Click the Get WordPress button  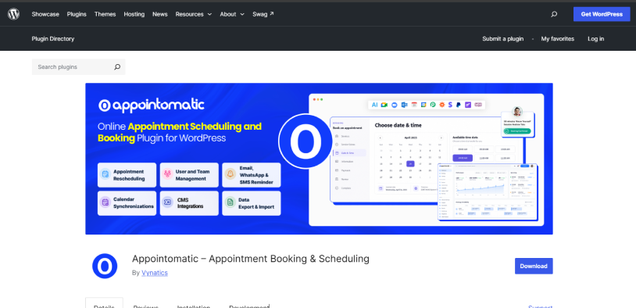coord(602,14)
